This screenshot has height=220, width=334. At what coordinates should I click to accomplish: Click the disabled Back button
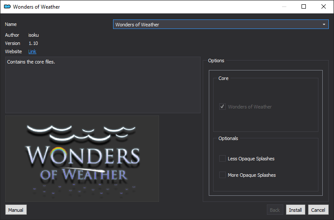pos(275,210)
